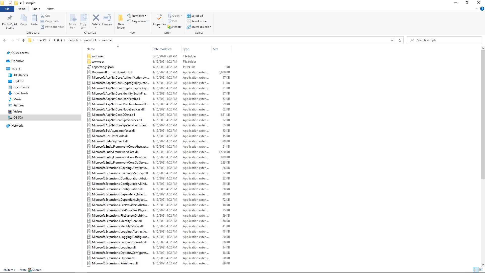Click the Edit command in ribbon
The image size is (485, 273).
[173, 21]
